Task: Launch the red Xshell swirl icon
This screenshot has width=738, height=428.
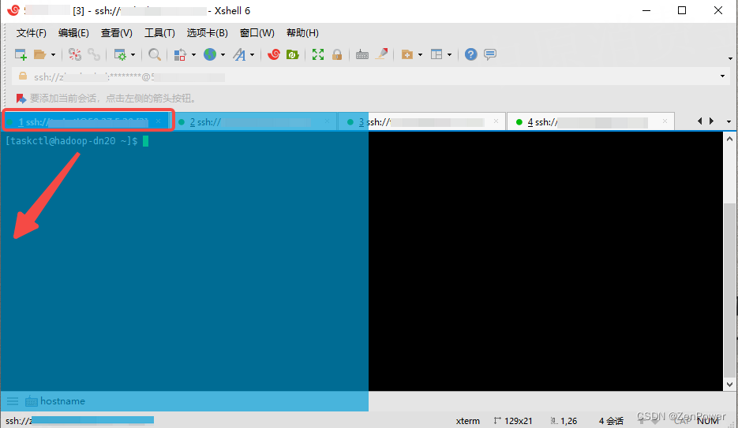Action: [x=273, y=54]
